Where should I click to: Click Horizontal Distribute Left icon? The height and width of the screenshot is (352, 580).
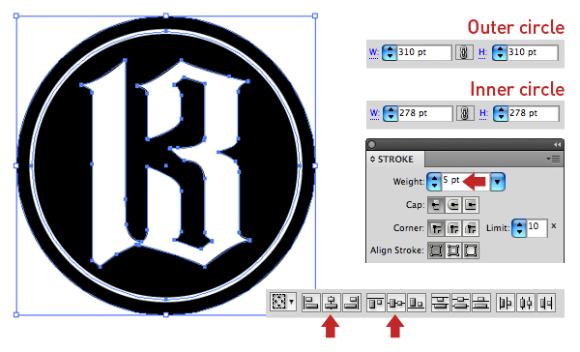506,303
